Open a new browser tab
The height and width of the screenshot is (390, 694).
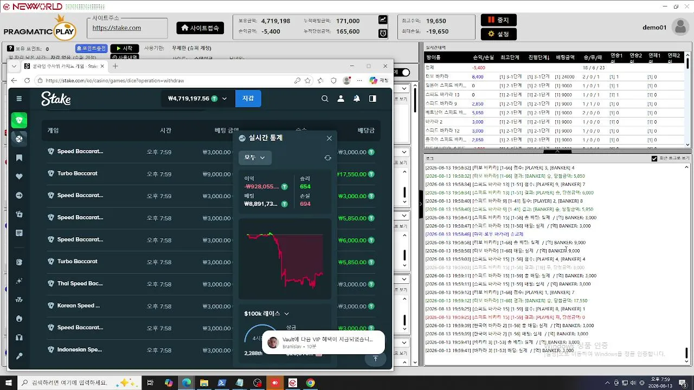coord(115,66)
